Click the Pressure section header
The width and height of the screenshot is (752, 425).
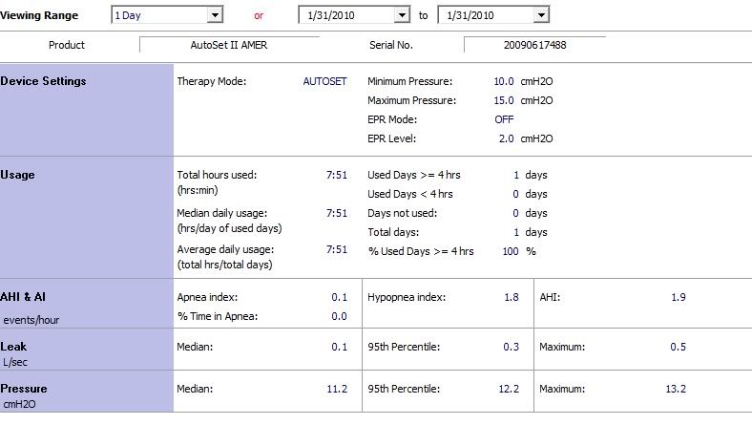pyautogui.click(x=25, y=389)
